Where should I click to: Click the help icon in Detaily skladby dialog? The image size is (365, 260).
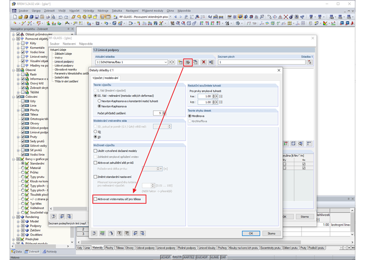tap(94, 233)
